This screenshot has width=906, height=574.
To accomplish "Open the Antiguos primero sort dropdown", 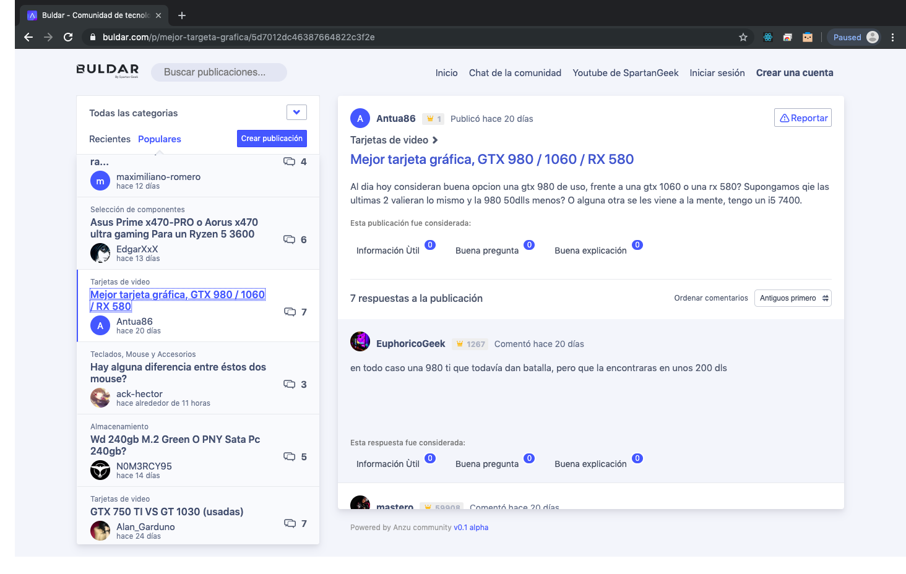I will tap(793, 298).
